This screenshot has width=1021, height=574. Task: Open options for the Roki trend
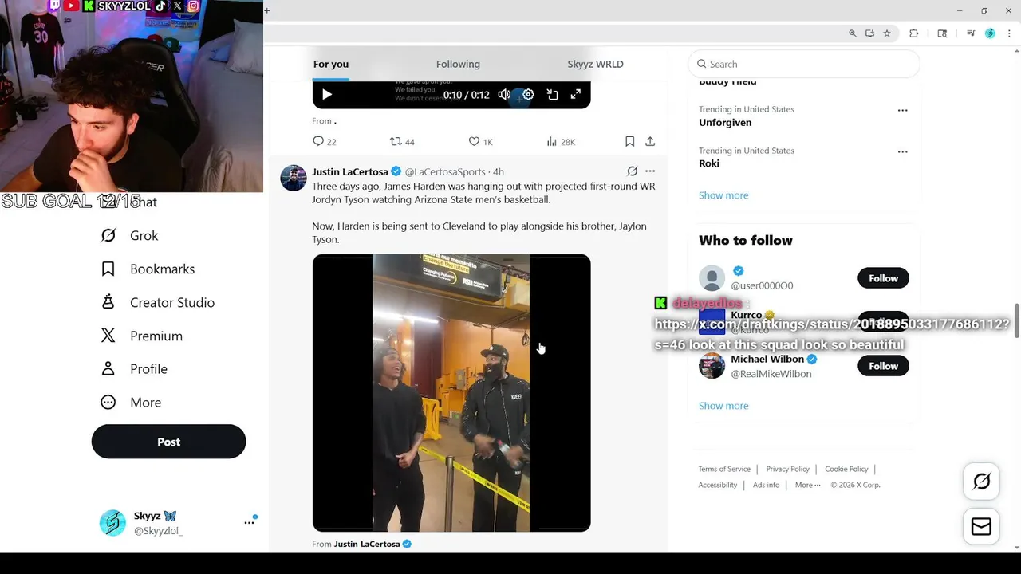902,151
